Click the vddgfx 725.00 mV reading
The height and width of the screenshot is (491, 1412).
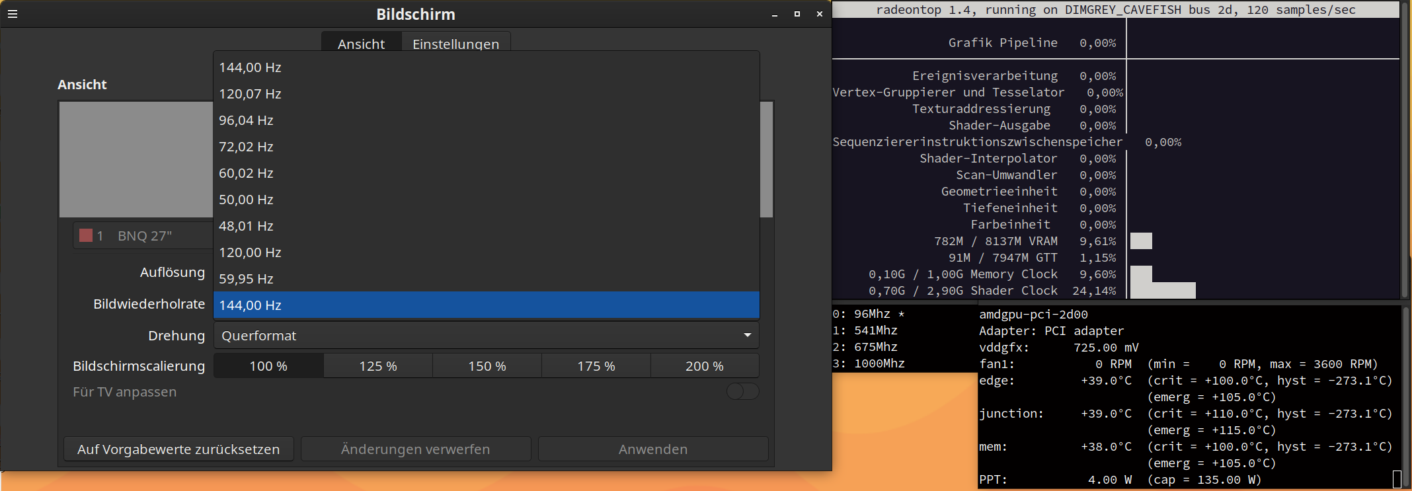tap(1059, 348)
